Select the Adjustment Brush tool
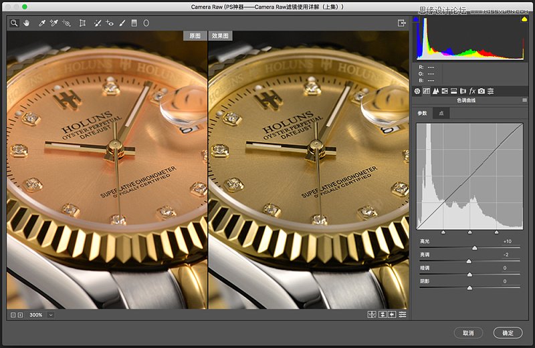Image resolution: width=535 pixels, height=348 pixels. [x=122, y=23]
